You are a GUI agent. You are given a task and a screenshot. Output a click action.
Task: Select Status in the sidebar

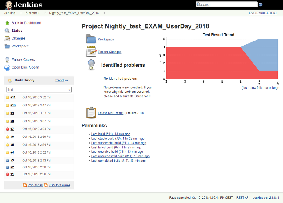pos(17,31)
